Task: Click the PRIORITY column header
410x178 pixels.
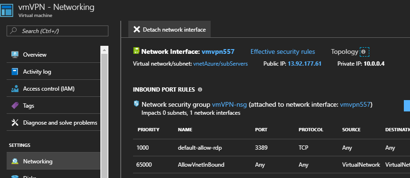Action: (148, 129)
